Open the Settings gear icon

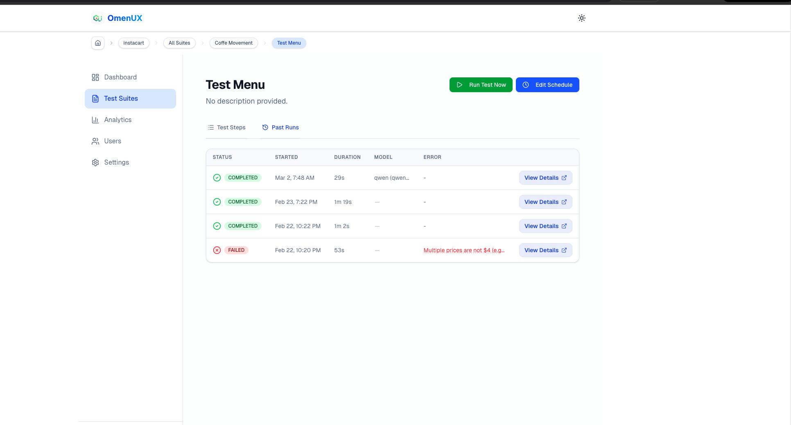(x=95, y=162)
